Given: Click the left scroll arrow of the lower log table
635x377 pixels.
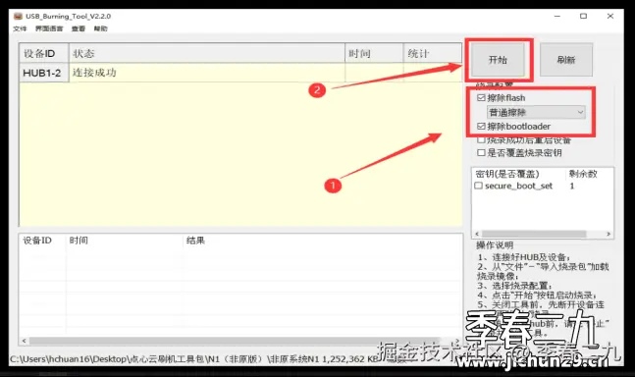Looking at the screenshot, I should click(24, 341).
